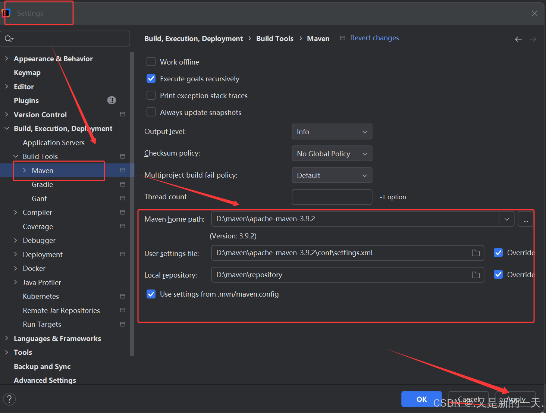
Task: Click the User settings file path field
Action: click(x=348, y=253)
